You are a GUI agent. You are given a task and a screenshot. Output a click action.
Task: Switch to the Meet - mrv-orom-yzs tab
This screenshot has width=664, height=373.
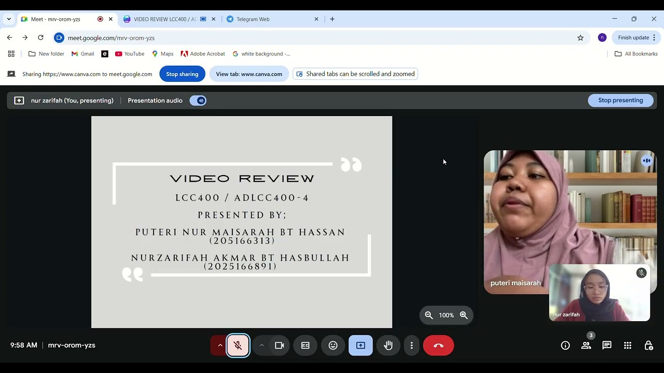click(x=67, y=19)
